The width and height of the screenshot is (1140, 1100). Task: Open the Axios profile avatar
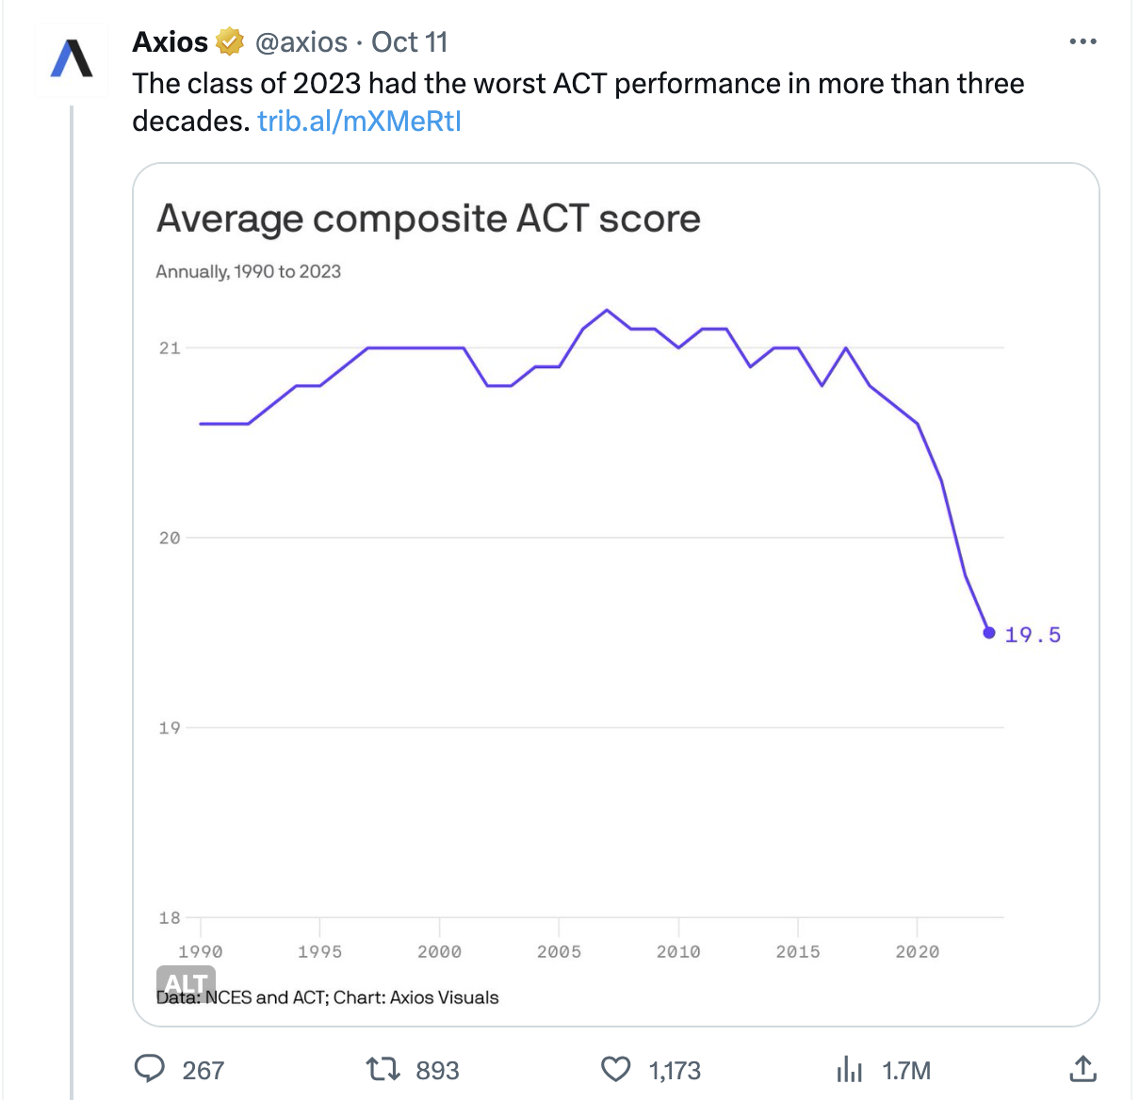coord(72,58)
